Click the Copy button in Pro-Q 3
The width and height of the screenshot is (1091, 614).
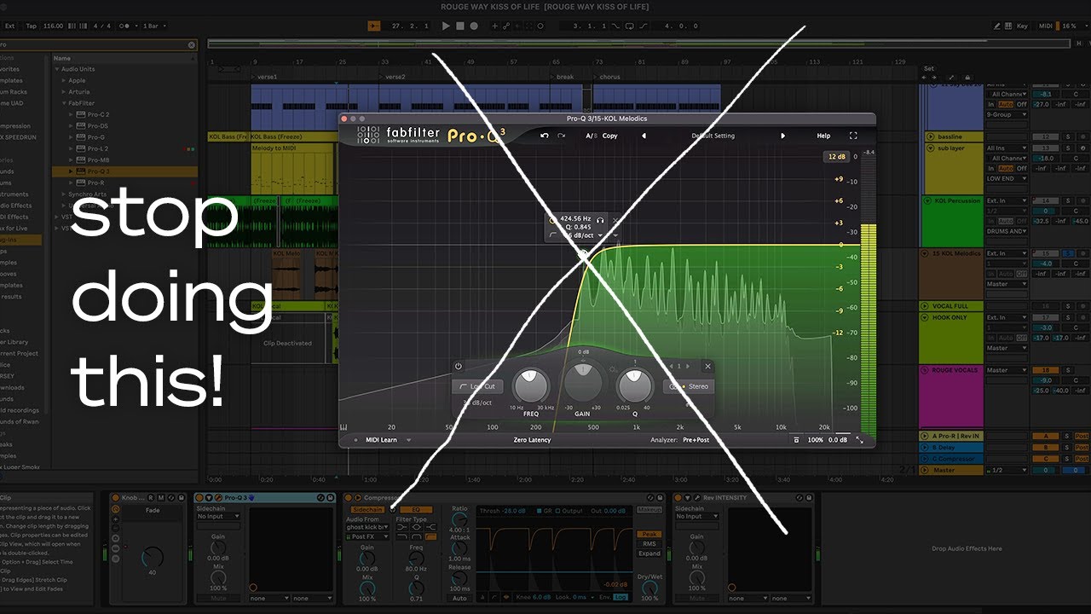(610, 136)
